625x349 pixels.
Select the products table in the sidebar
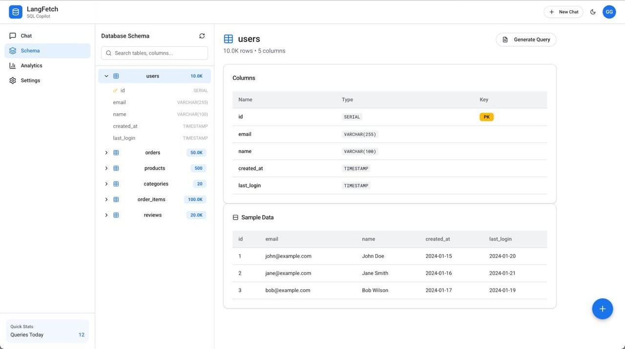tap(154, 168)
